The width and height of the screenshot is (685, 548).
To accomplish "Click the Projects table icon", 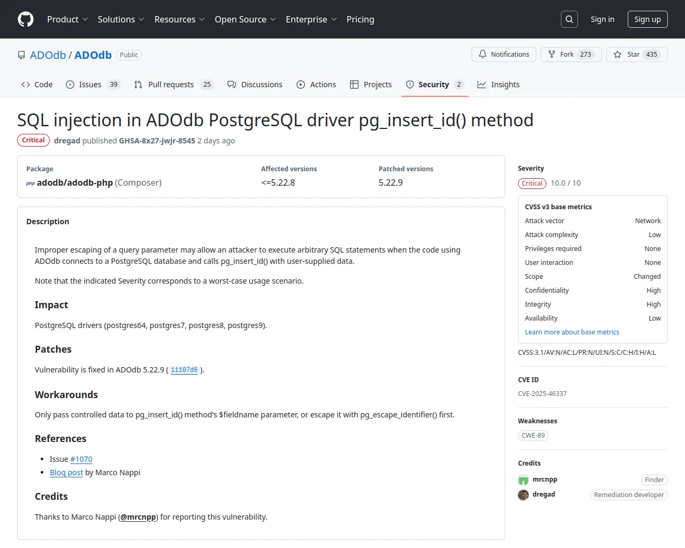I will click(x=354, y=85).
